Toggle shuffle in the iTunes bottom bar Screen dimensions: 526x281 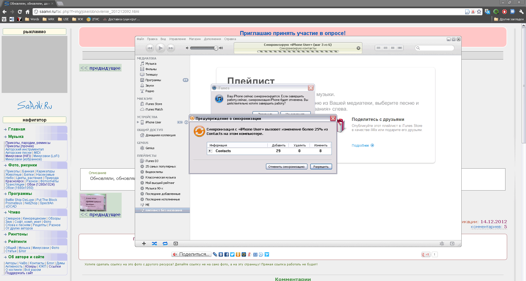155,243
